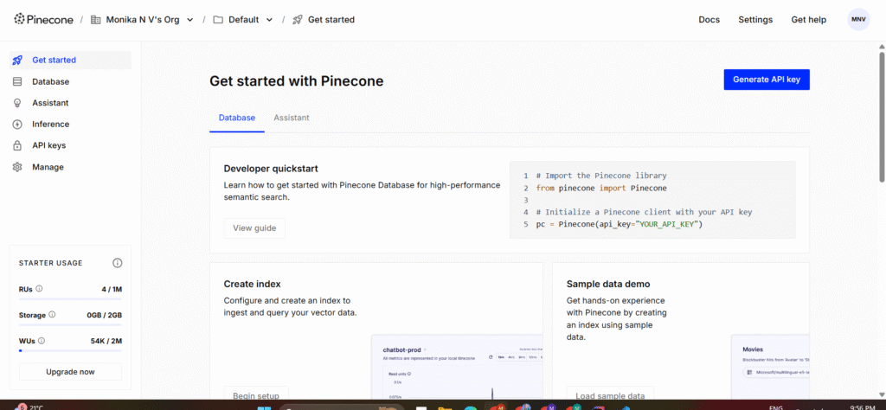Click the '0GB / 2GB' storage value
The height and width of the screenshot is (410, 886).
tap(105, 315)
